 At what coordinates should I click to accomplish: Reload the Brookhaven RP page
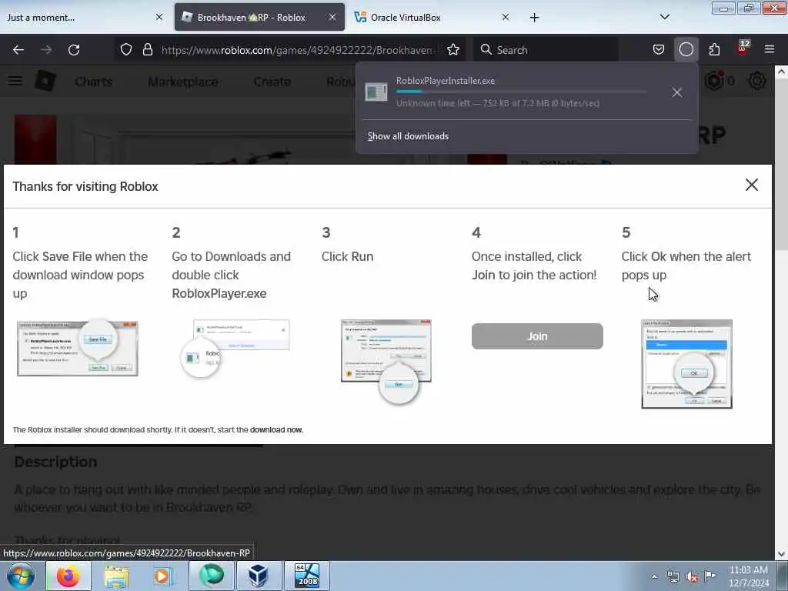74,50
